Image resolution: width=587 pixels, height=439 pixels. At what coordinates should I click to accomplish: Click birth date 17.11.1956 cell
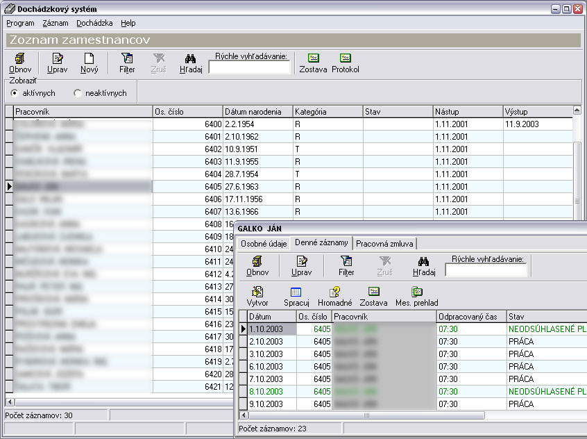(x=257, y=199)
